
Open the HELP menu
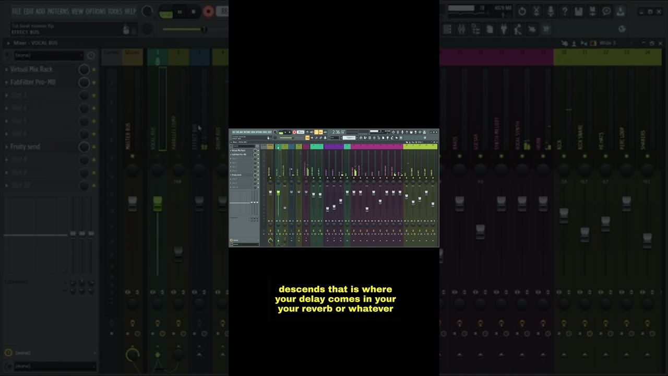[x=270, y=132]
